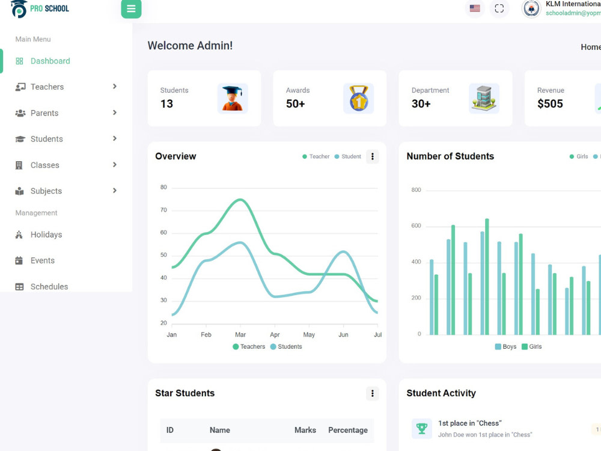
Task: Click the green hamburger menu toggle button
Action: click(x=131, y=8)
